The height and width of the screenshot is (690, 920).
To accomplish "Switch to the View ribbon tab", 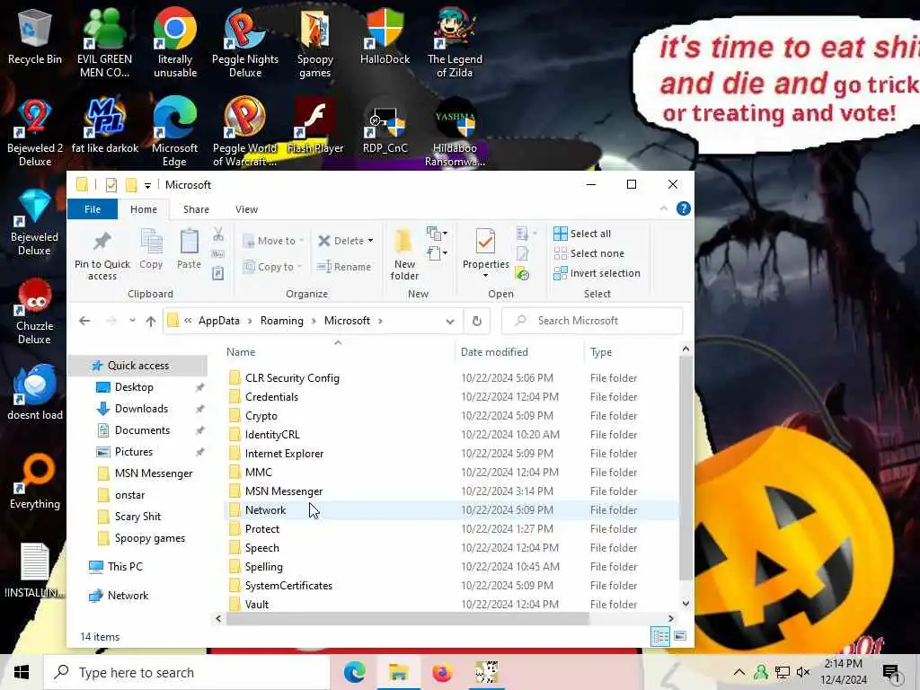I will click(x=246, y=209).
